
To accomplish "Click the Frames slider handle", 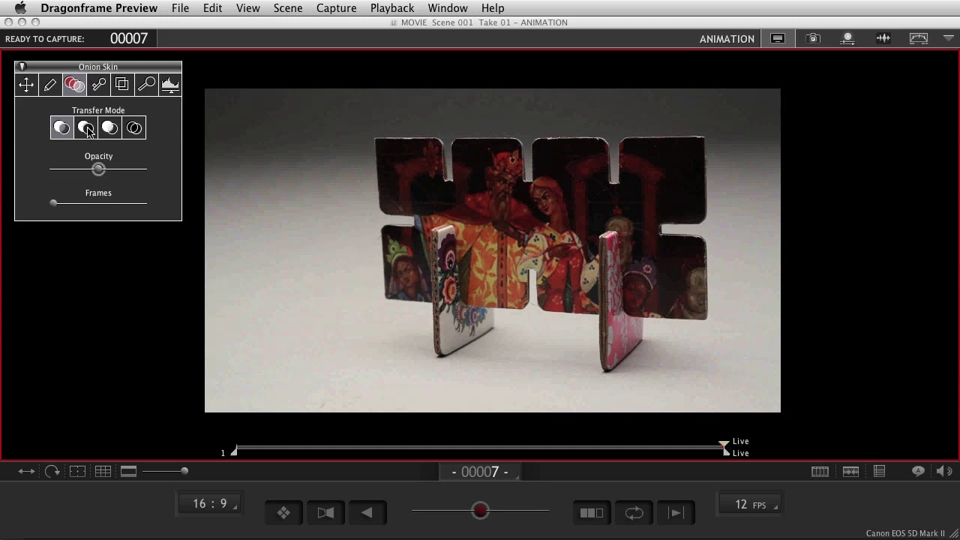I will [53, 202].
